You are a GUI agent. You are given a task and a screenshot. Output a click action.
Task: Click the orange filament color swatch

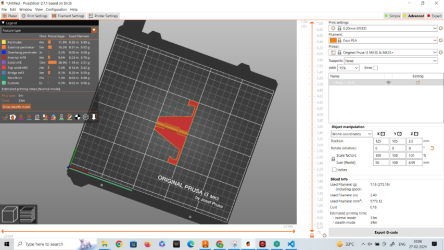tap(333, 41)
